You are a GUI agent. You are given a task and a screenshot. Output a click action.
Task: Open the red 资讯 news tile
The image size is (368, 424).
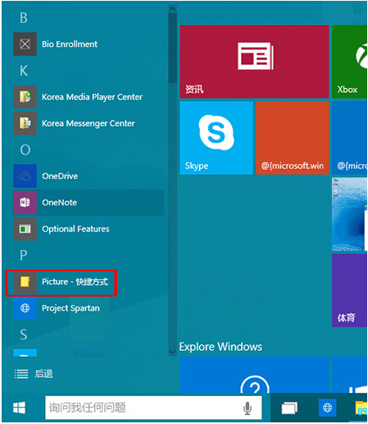point(254,62)
